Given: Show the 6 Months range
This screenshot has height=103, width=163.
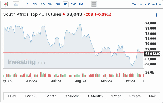Looking at the screenshot, I should click(95, 96).
